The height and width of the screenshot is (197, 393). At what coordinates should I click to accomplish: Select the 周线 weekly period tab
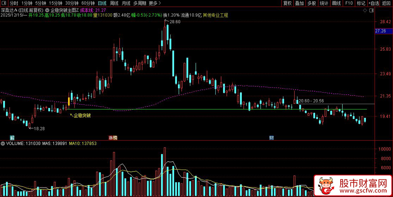pos(114,3)
